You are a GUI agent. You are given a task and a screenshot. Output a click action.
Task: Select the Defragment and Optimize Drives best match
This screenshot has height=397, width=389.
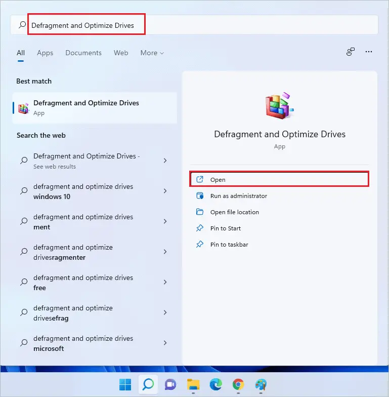95,108
